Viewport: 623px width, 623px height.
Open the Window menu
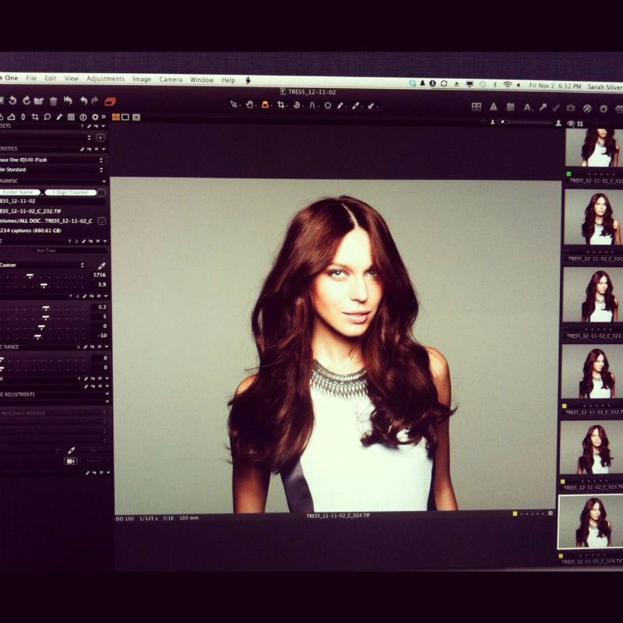202,80
